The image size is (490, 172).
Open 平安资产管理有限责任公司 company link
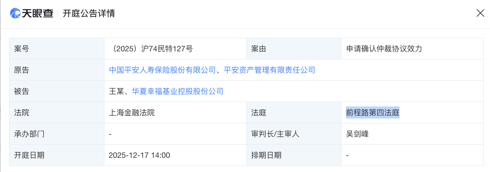coord(269,70)
